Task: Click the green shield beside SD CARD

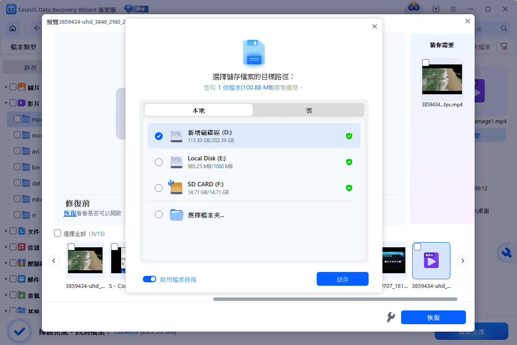Action: tap(349, 188)
